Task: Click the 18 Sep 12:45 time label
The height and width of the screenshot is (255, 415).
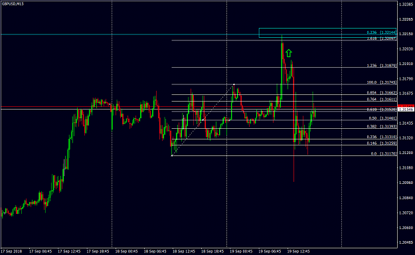Action: pyautogui.click(x=184, y=251)
